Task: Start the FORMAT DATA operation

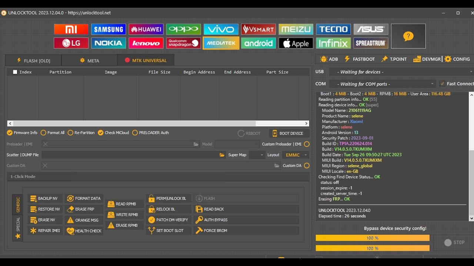Action: click(x=84, y=198)
